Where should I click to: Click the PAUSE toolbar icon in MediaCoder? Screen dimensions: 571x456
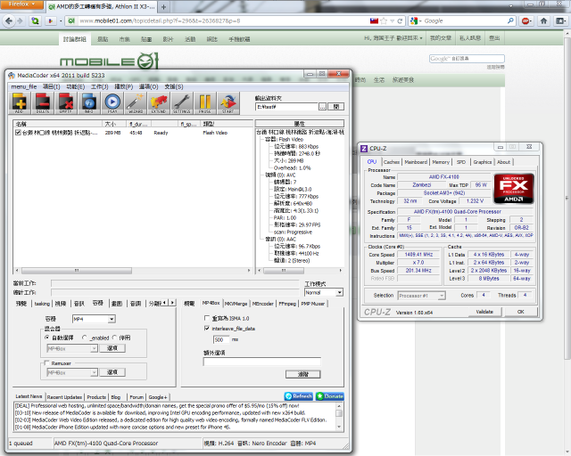pos(205,103)
